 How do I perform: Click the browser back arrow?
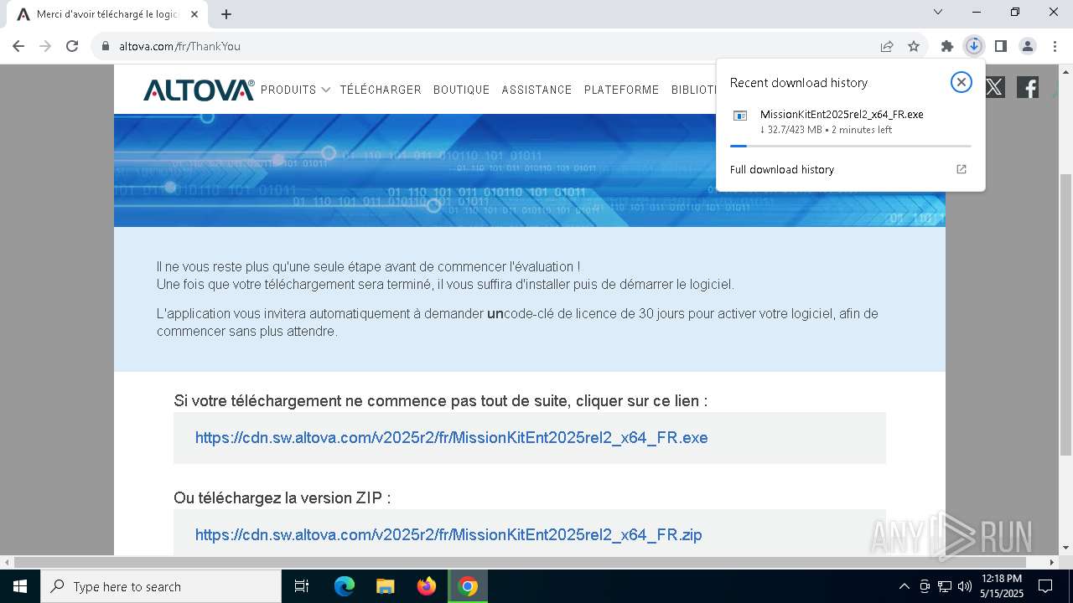(x=18, y=46)
